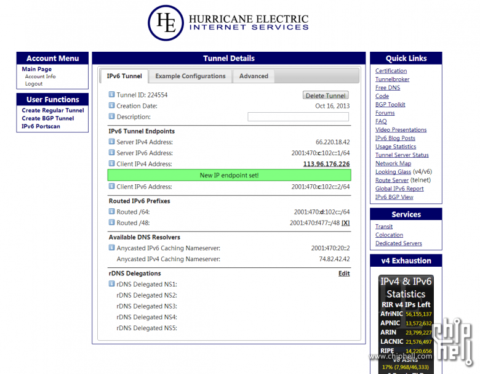480x374 pixels.
Task: Click the client IPv4 address 113.96.176.226
Action: point(326,164)
